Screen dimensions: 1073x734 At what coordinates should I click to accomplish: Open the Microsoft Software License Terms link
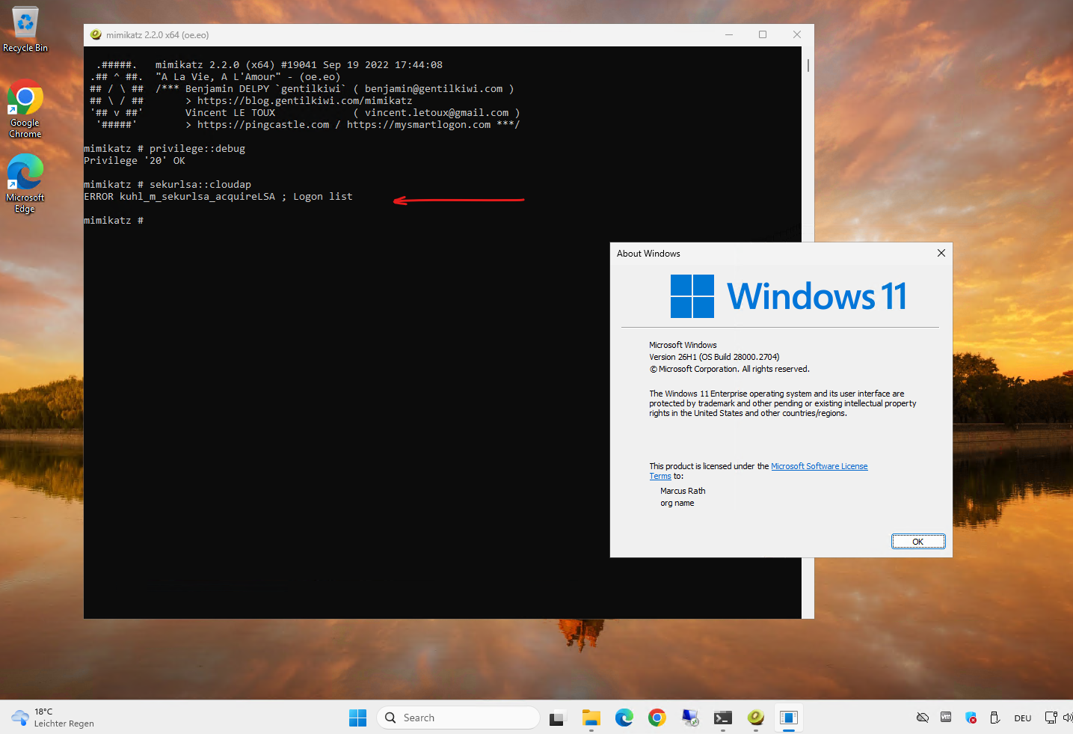(758, 471)
